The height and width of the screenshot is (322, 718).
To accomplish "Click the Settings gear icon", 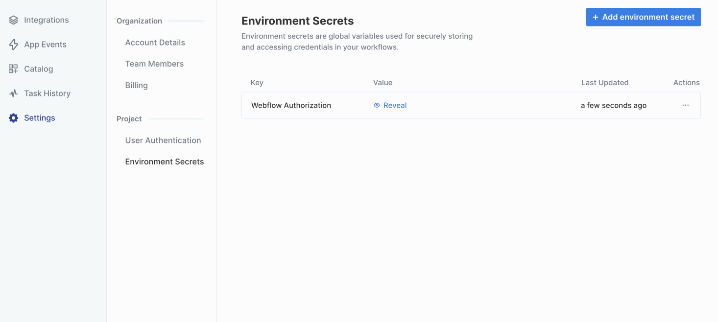I will tap(13, 118).
